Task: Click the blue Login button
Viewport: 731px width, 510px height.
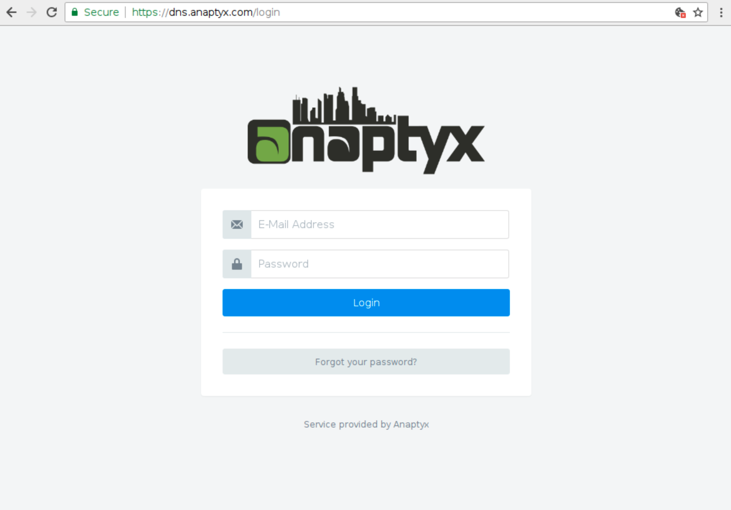Action: pos(366,303)
